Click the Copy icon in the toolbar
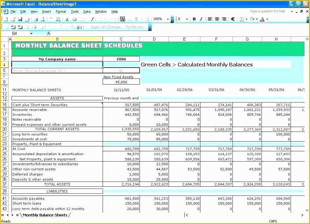 point(74,19)
